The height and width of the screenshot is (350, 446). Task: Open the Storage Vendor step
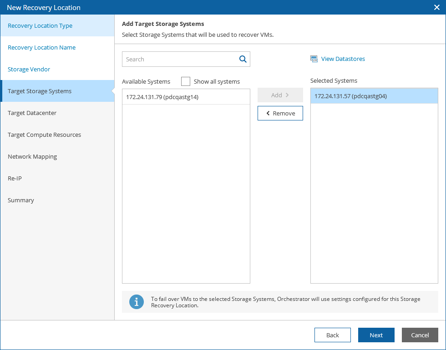point(29,70)
